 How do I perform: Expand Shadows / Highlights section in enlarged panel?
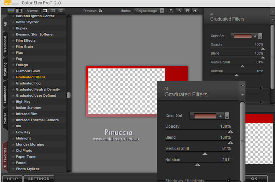click(228, 180)
